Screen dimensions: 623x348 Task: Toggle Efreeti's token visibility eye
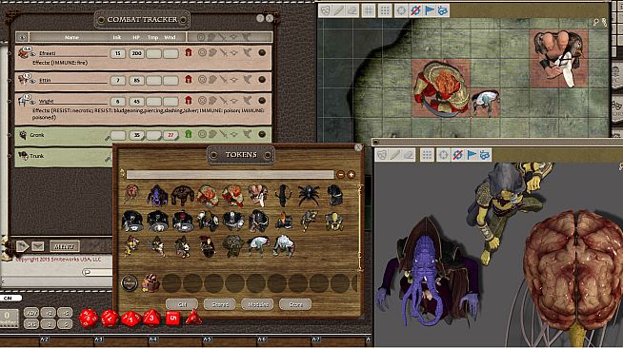(33, 54)
